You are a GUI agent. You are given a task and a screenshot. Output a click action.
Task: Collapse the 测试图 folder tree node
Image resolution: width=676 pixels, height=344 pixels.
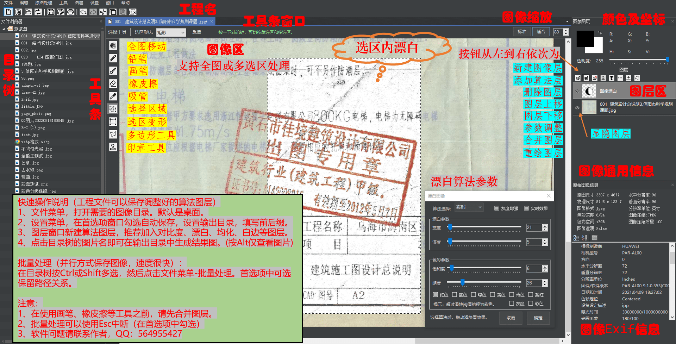[x=4, y=29]
